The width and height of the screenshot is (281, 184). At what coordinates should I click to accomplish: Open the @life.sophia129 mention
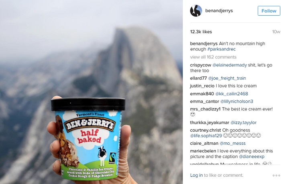[x=206, y=136]
